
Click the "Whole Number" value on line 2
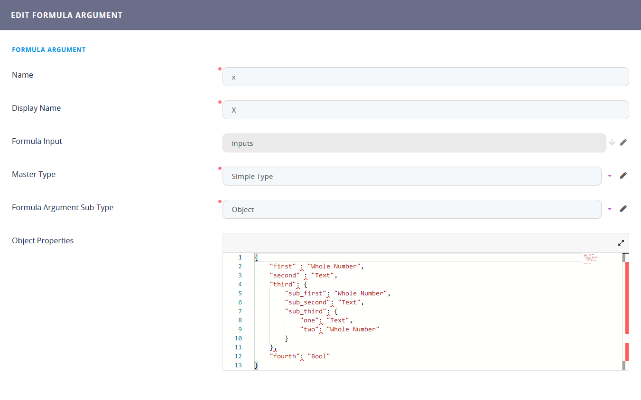click(334, 266)
